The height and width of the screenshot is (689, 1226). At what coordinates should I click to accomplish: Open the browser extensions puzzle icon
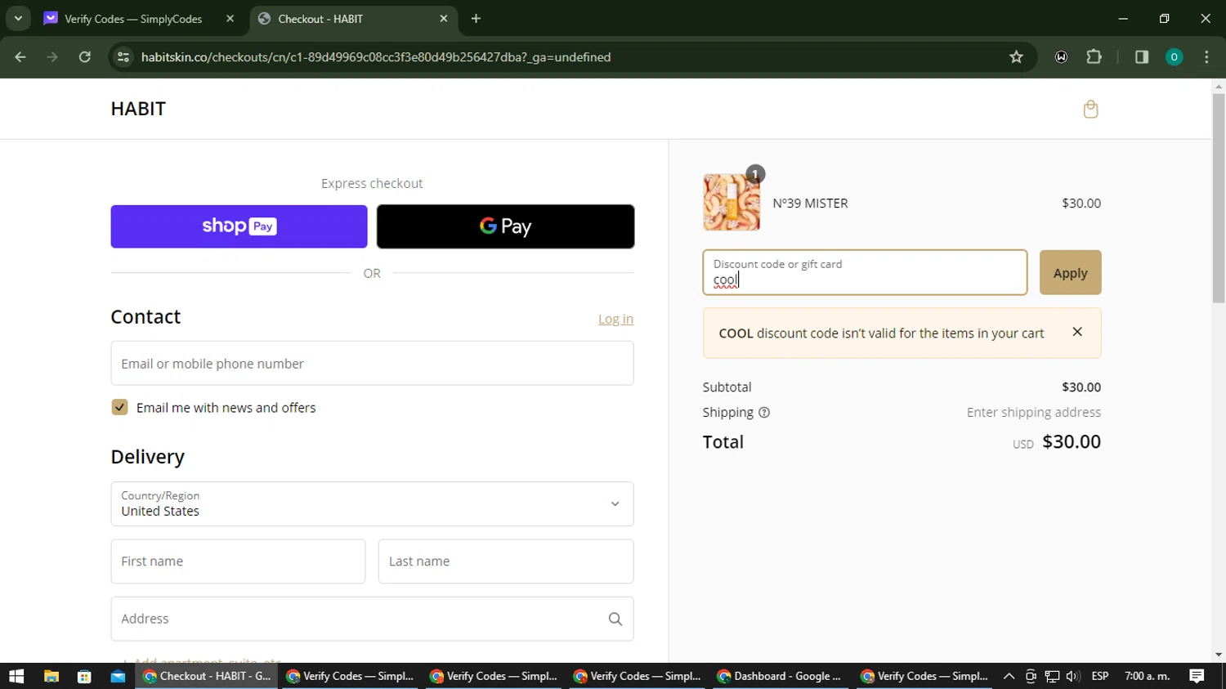pos(1094,57)
